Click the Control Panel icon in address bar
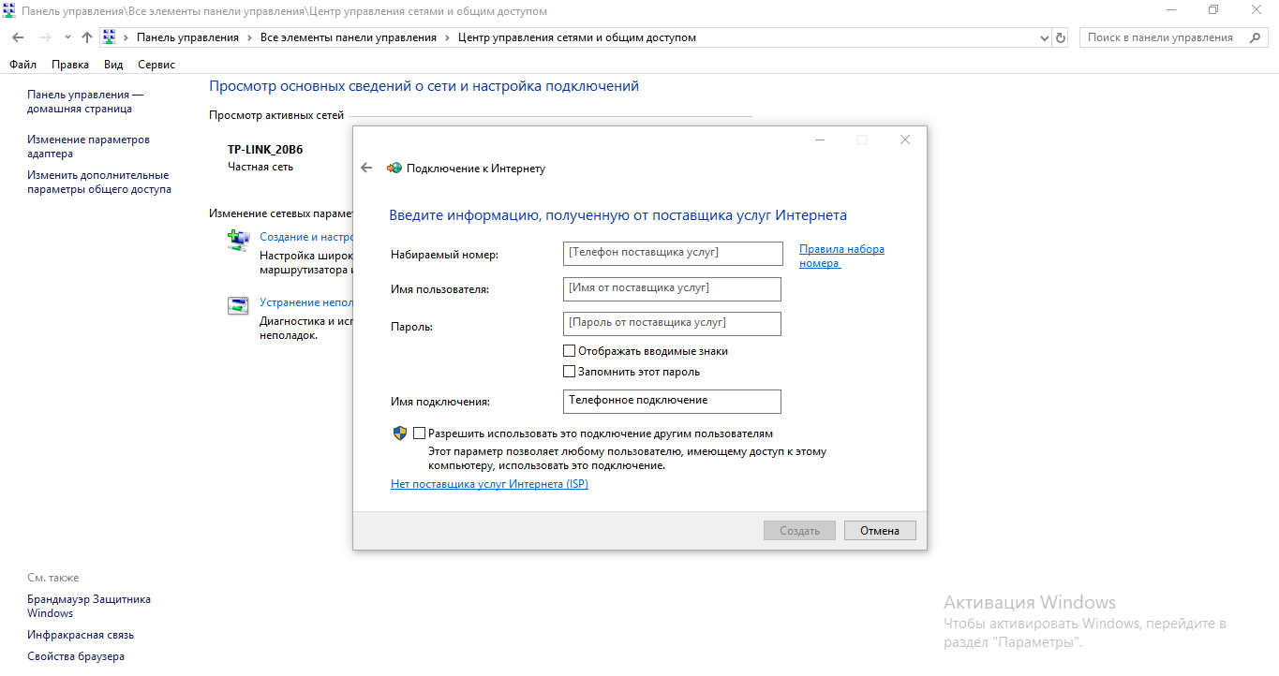 pyautogui.click(x=109, y=37)
